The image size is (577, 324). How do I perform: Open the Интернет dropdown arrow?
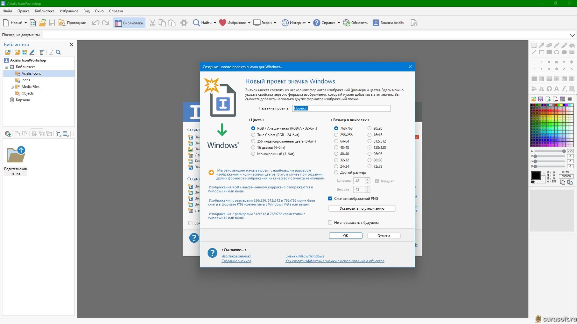pos(309,23)
